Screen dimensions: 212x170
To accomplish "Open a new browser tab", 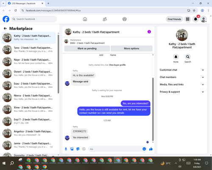I will pyautogui.click(x=48, y=3).
